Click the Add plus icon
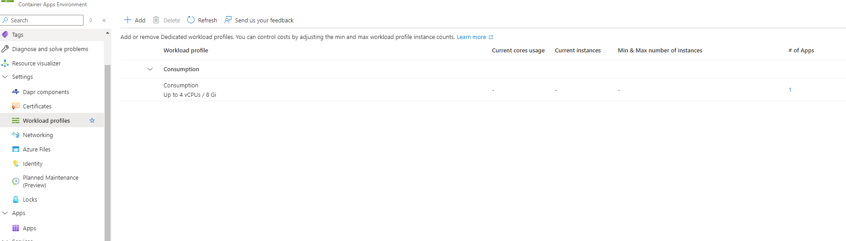 pyautogui.click(x=128, y=20)
